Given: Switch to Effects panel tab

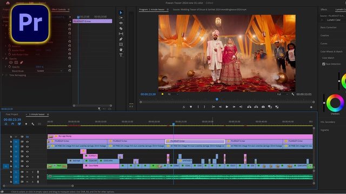Looking at the screenshot, I should (x=324, y=10).
